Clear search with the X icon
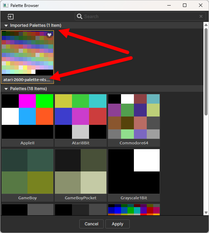Viewport: 209px width, 233px height. pos(201,16)
